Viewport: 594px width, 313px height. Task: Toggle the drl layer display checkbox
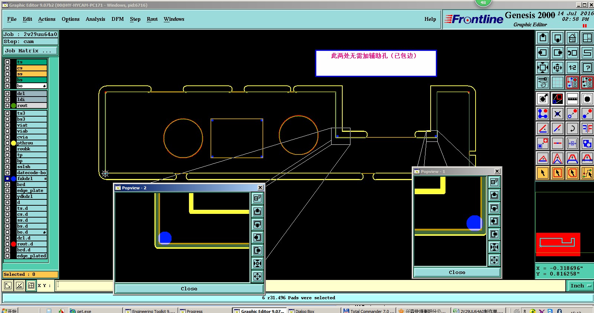(7, 94)
